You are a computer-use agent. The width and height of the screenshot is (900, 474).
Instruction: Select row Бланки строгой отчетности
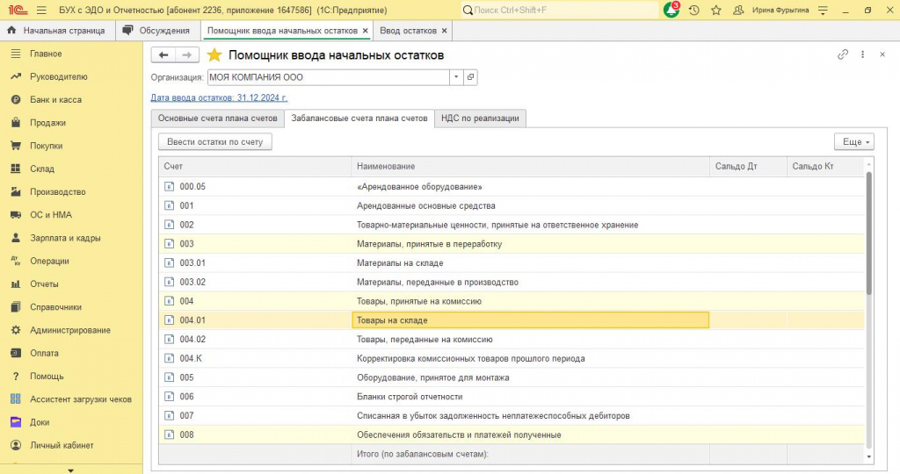click(512, 396)
